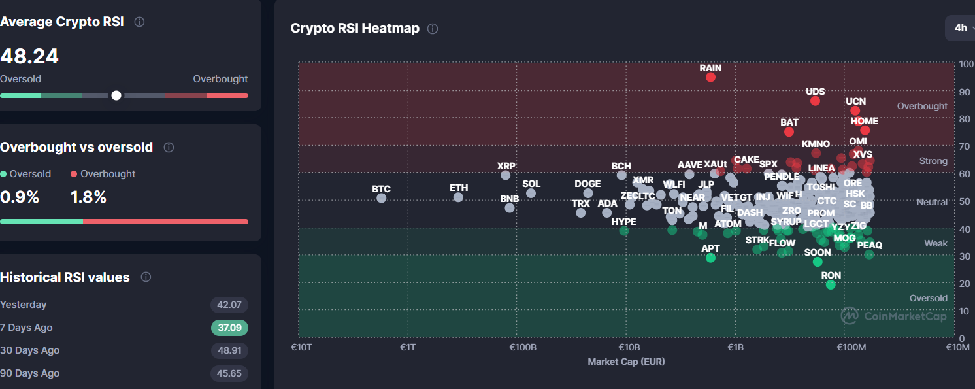Click the info icon beside Average Crypto RSI

pyautogui.click(x=139, y=22)
